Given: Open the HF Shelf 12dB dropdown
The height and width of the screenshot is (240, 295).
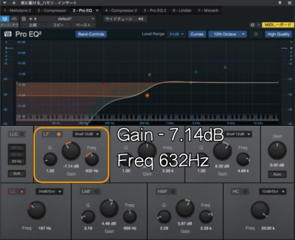Looking at the screenshot, I should click(x=238, y=134).
